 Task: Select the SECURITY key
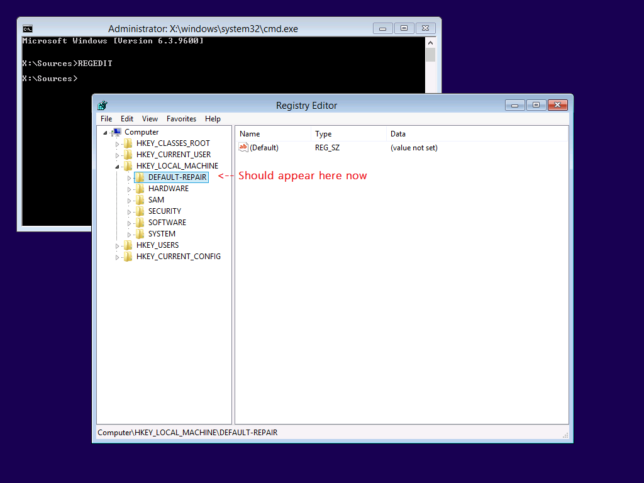[x=164, y=211]
